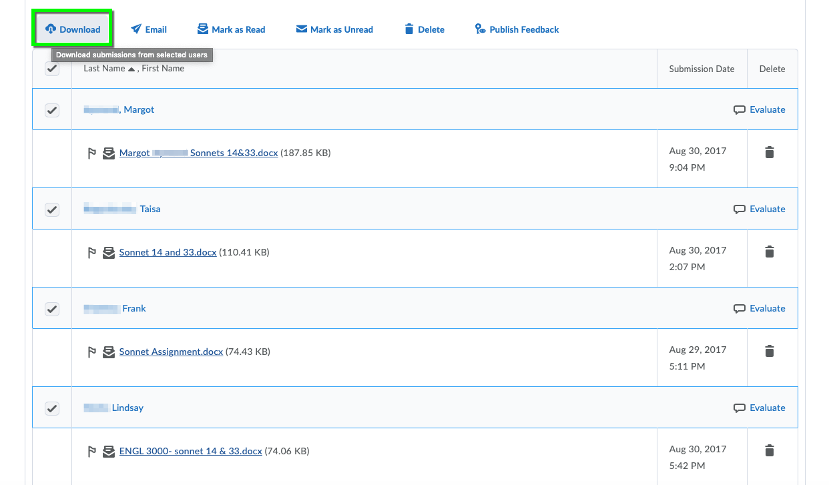Viewport: 829px width, 485px height.
Task: Toggle the select-all checkbox in the table header
Action: coord(52,69)
